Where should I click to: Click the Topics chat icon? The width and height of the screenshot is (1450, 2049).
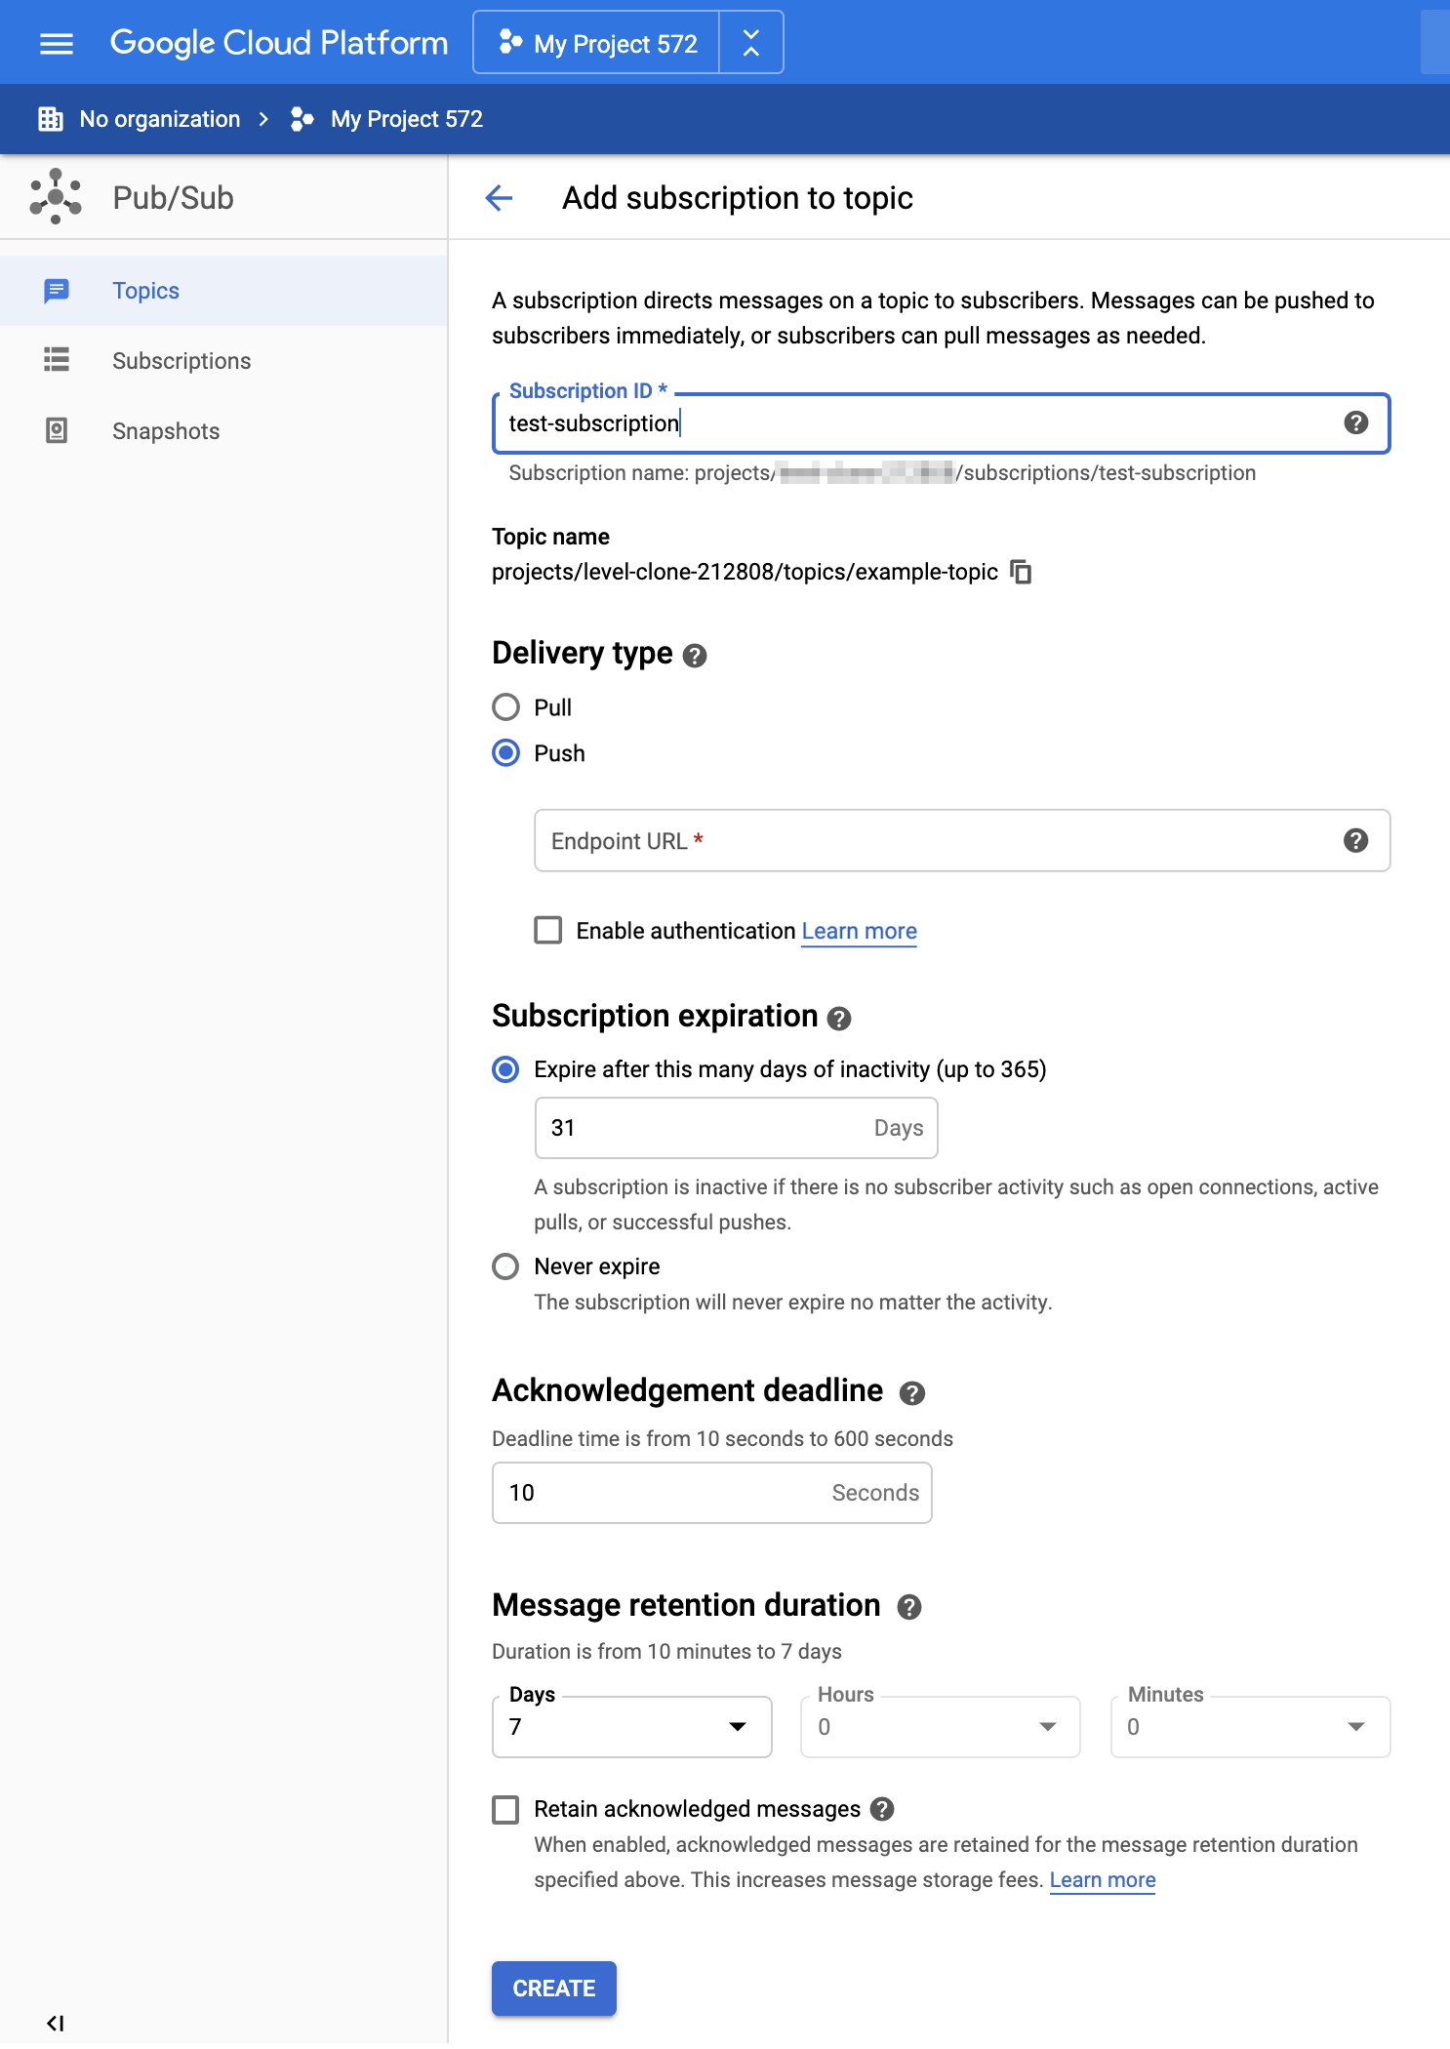point(57,291)
